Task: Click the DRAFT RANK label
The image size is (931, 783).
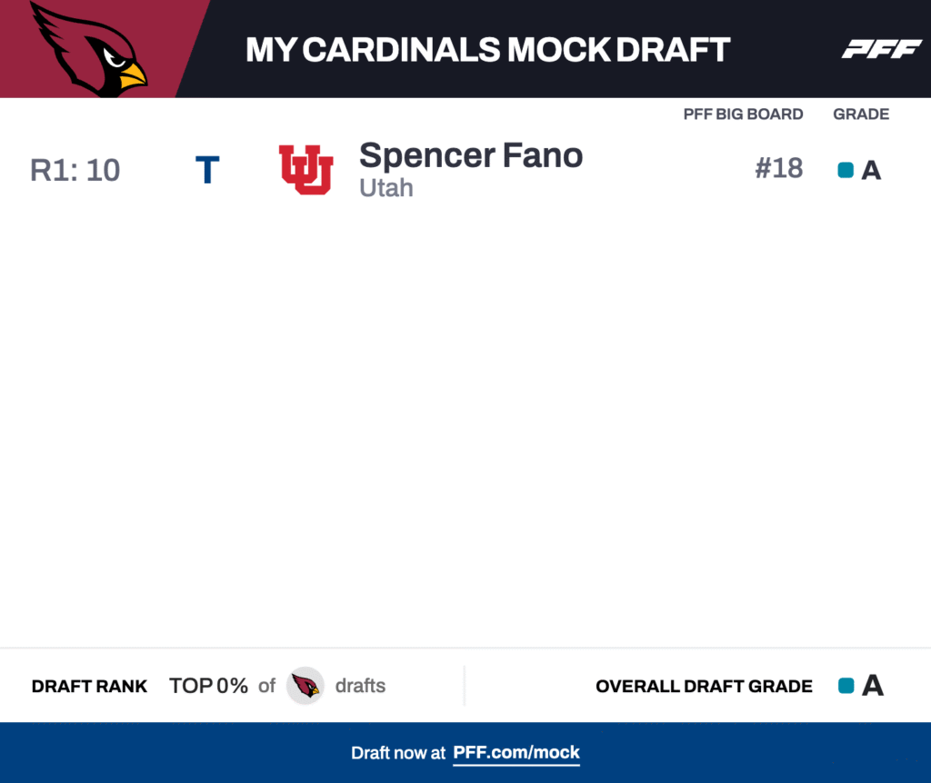Action: click(89, 687)
